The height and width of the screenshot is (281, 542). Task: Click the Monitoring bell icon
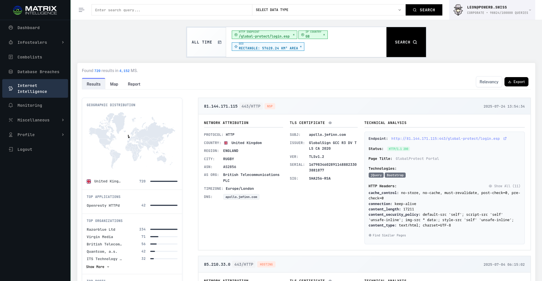click(x=11, y=105)
